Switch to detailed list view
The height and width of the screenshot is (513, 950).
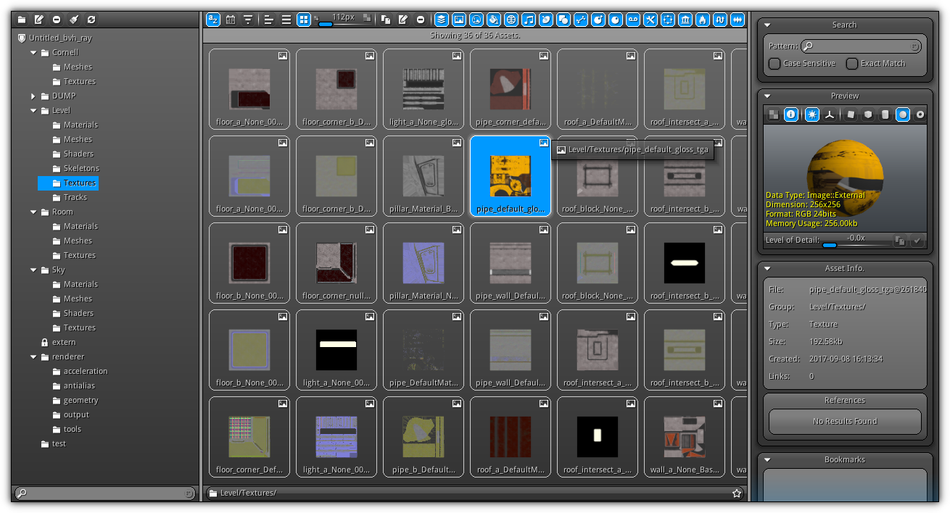(x=269, y=20)
